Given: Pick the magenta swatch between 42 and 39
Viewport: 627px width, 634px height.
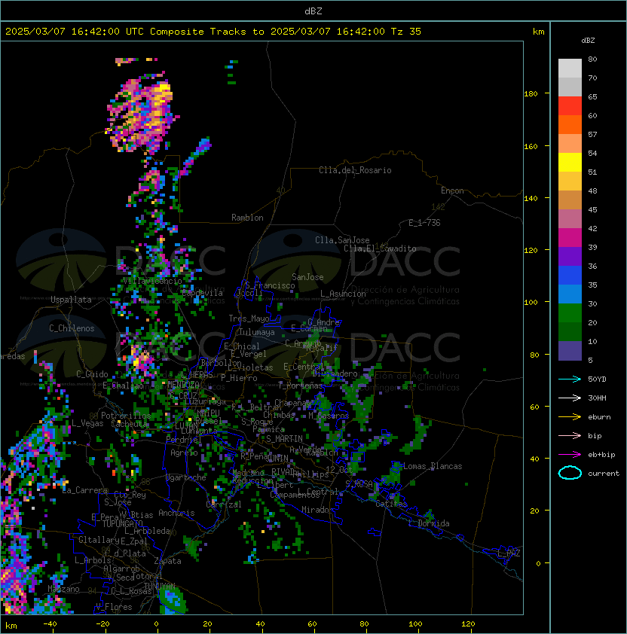Looking at the screenshot, I should [570, 238].
